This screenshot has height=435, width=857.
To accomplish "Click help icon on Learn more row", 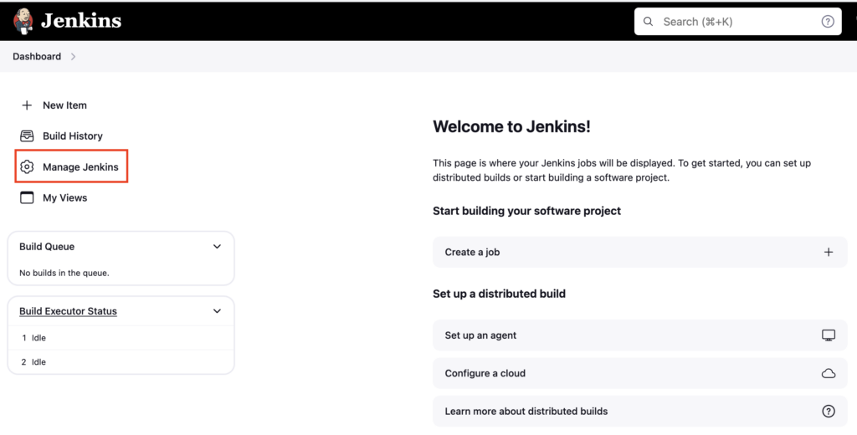I will click(829, 411).
